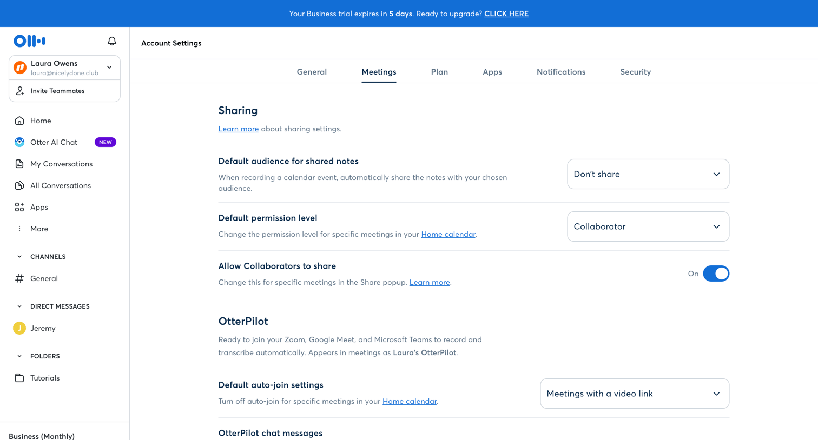The height and width of the screenshot is (440, 818).
Task: Collapse the Folders section
Action: (19, 356)
